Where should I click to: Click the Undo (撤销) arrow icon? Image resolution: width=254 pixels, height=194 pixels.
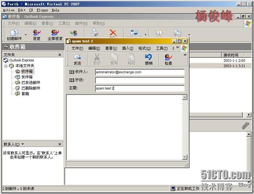pos(149,60)
